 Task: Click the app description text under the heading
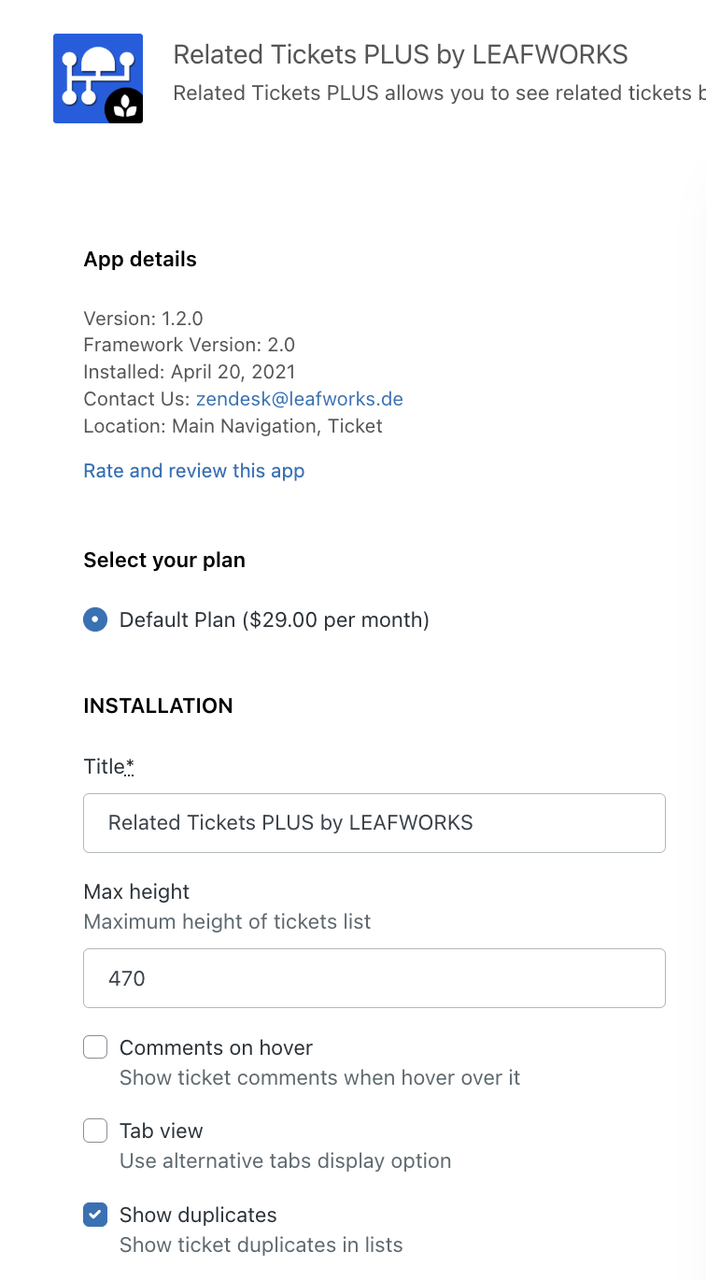pos(439,93)
